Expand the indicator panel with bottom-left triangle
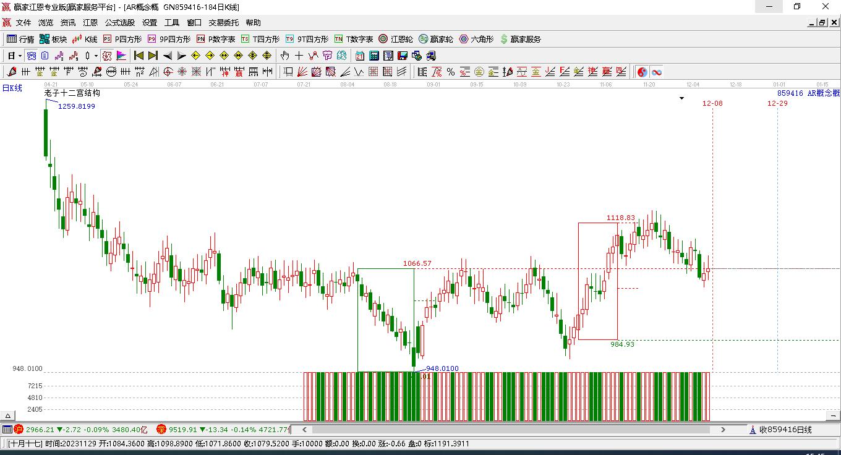This screenshot has width=841, height=455. [x=7, y=415]
